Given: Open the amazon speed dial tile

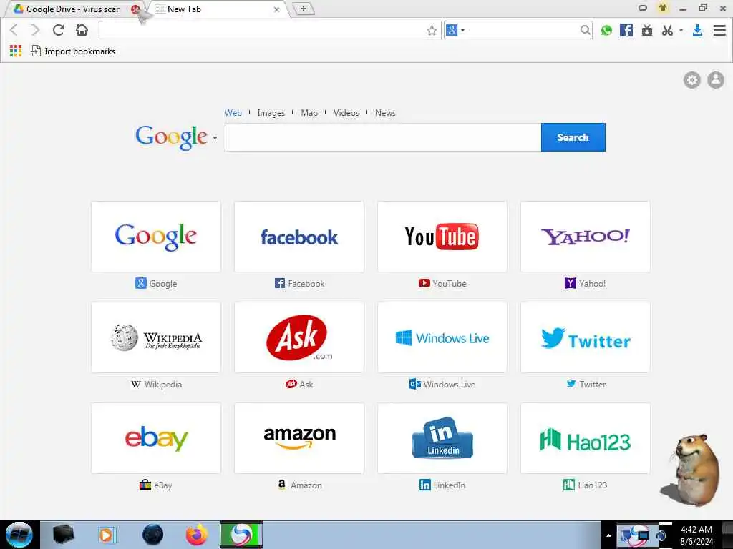Looking at the screenshot, I should pos(299,438).
